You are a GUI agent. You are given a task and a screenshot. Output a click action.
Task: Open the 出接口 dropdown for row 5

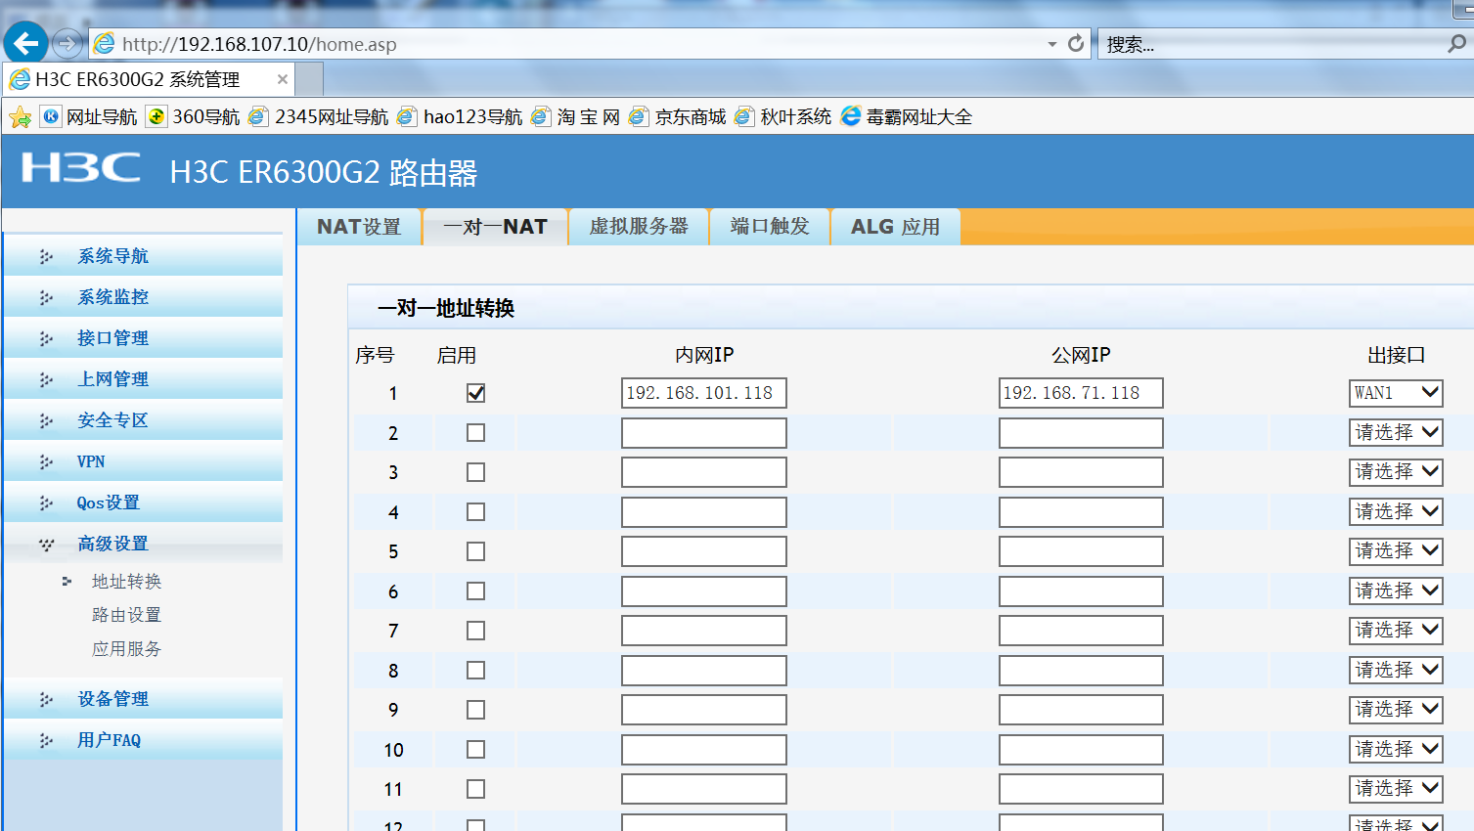pyautogui.click(x=1396, y=551)
